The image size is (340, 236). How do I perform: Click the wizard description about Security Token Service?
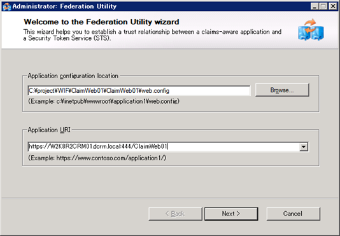[152, 35]
